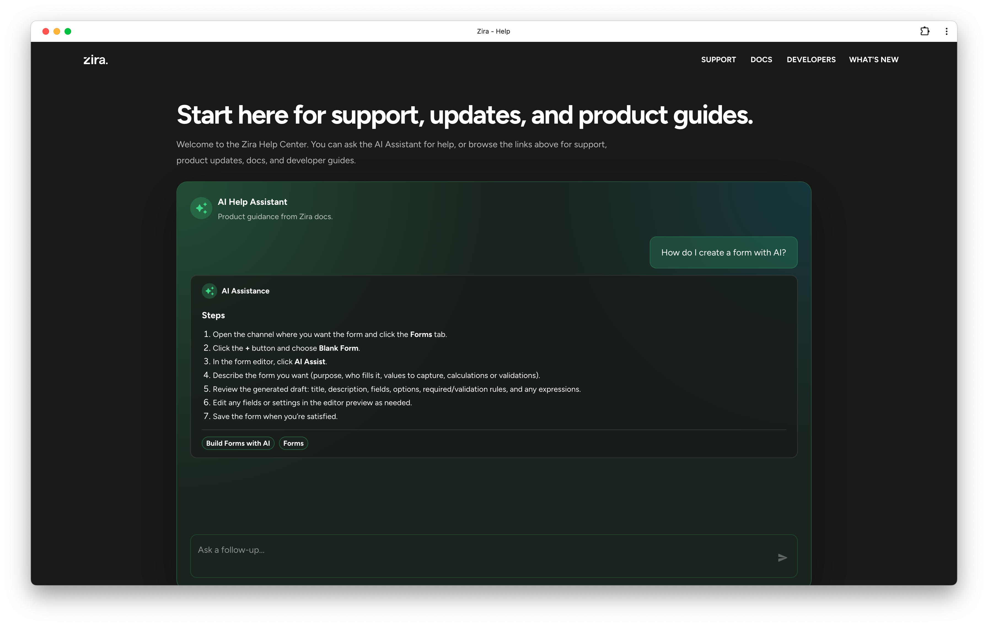
Task: Click the 'How do I create a form with AI?' message
Action: pos(723,252)
